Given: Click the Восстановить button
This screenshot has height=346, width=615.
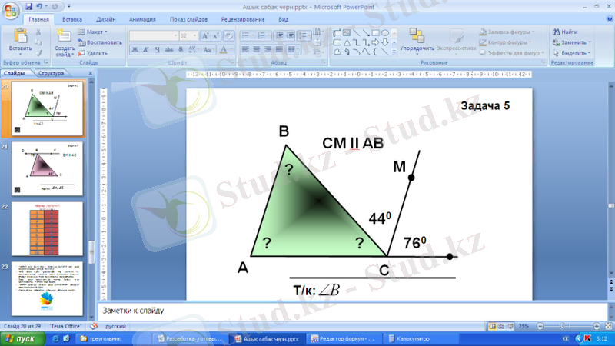Looking at the screenshot, I should (100, 42).
